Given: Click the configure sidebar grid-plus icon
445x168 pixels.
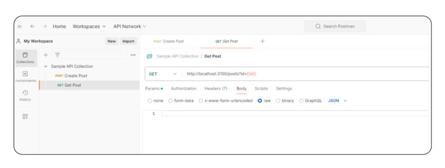Looking at the screenshot, I should (25, 116).
